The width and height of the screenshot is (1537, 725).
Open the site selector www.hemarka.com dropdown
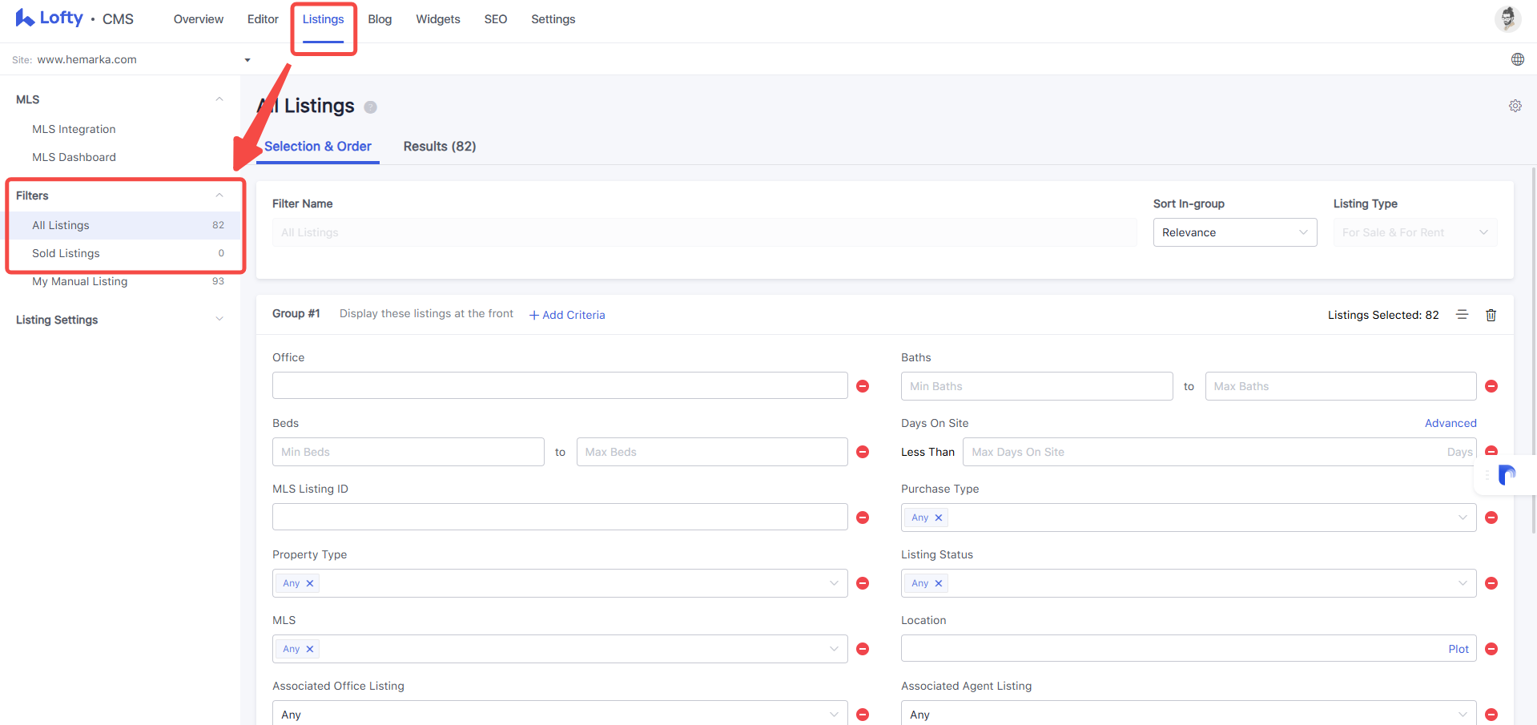(x=132, y=59)
